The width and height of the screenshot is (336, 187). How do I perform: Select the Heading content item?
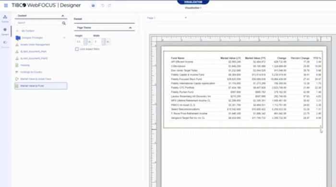coord(25,65)
